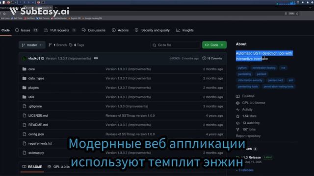Click the config.json file icon
Image resolution: width=314 pixels, height=176 pixels.
coord(24,134)
